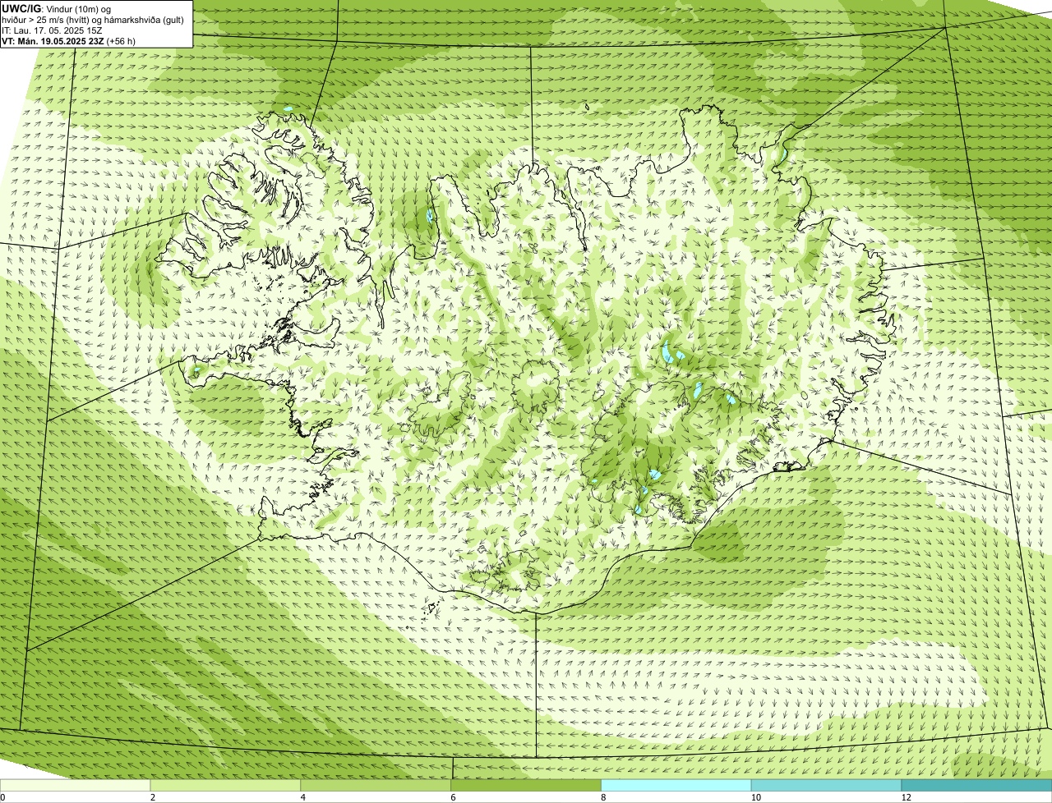Click the legend scale label '10'
1052x803 pixels.
click(755, 797)
